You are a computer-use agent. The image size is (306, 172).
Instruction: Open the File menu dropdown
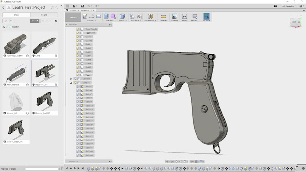(75, 6)
